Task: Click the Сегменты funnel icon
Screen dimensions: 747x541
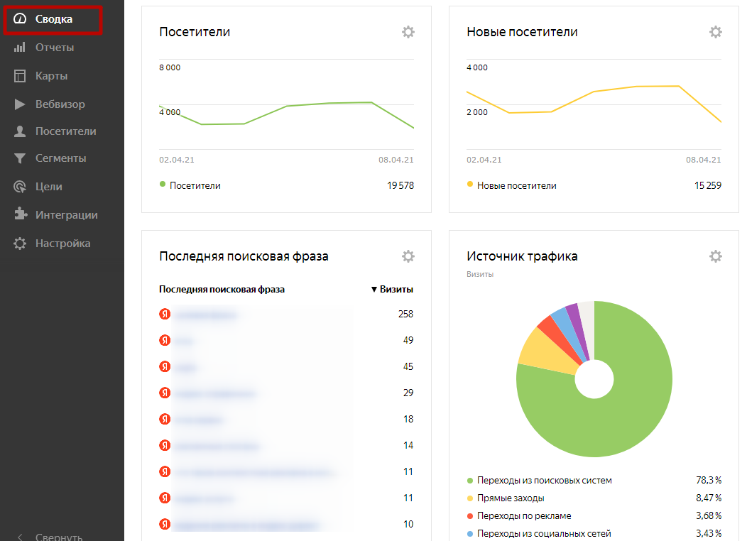Action: tap(20, 158)
